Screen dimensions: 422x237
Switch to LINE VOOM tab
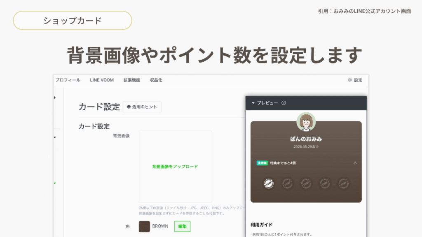(102, 80)
